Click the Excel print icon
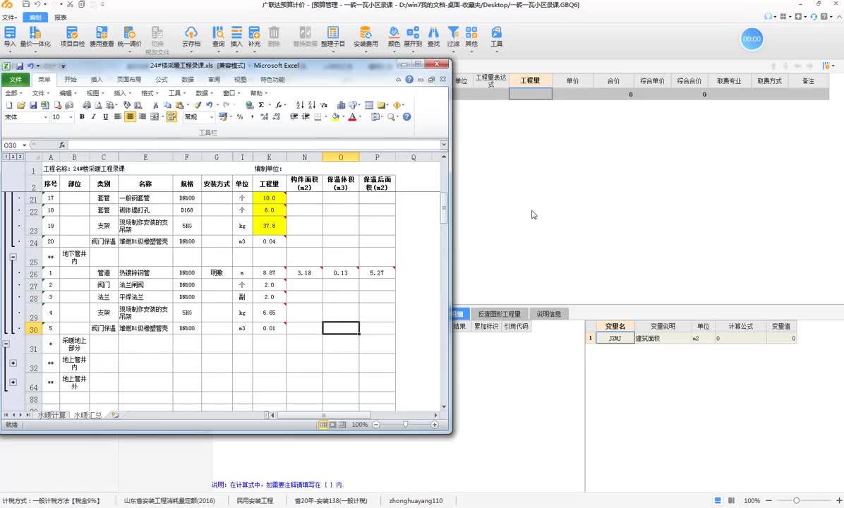 [x=87, y=105]
